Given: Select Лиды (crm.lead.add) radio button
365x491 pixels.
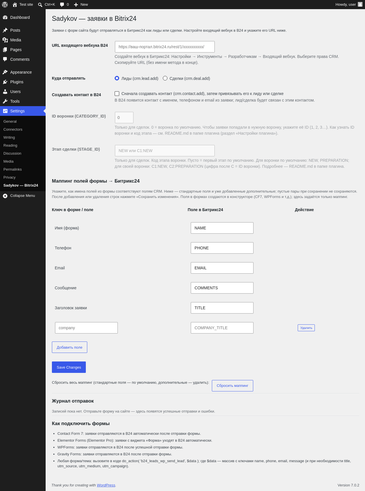Looking at the screenshot, I should point(117,78).
